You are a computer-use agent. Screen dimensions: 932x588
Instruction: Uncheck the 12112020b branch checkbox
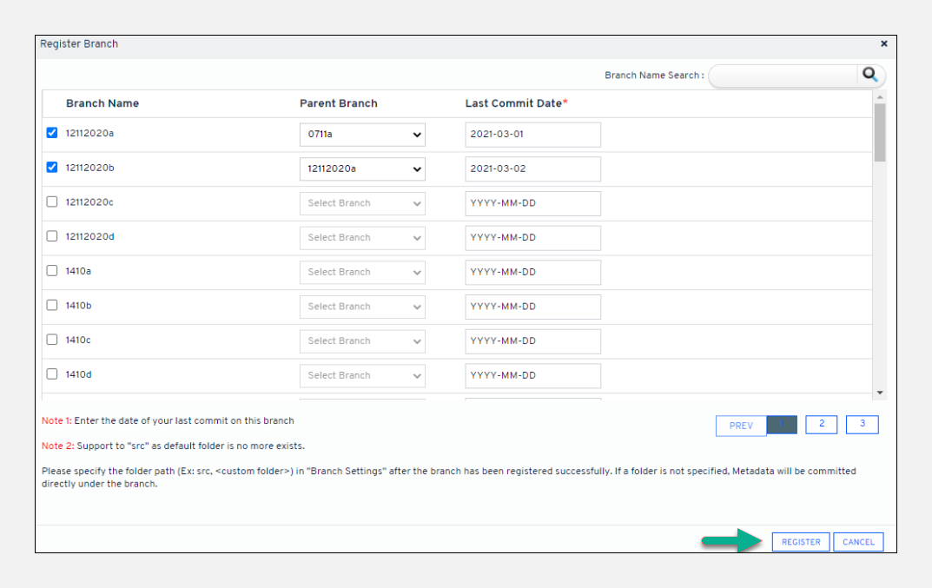52,168
